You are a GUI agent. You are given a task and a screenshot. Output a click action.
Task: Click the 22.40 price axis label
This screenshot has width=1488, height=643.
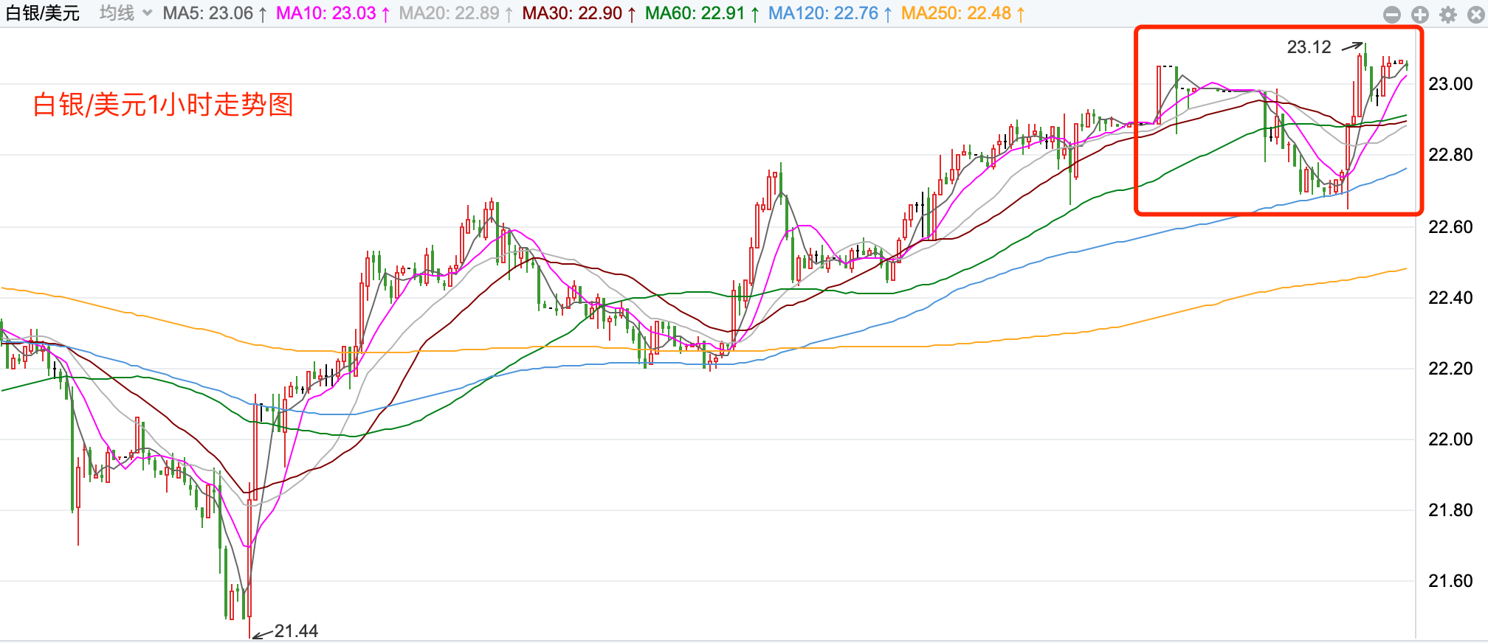coord(1450,298)
